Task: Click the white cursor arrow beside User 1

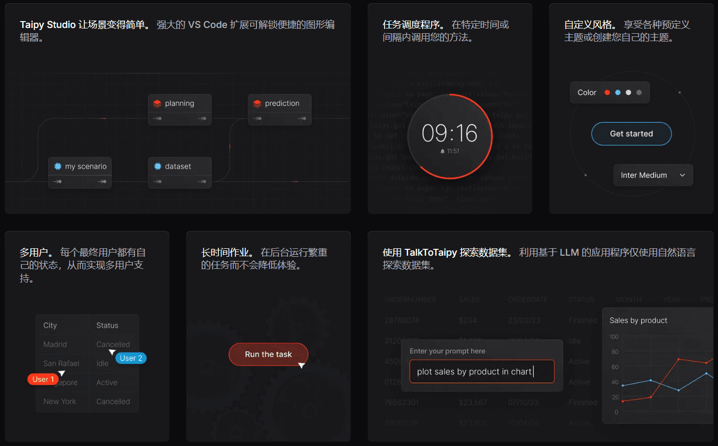Action: pos(61,373)
